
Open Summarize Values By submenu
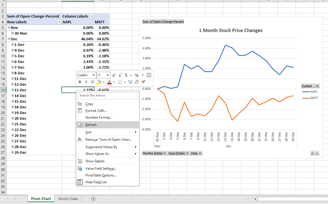pos(108,147)
